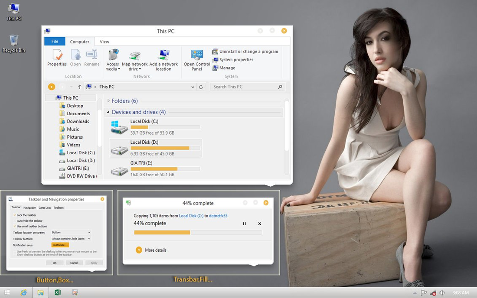Switch to Toolbars tab

[59, 208]
